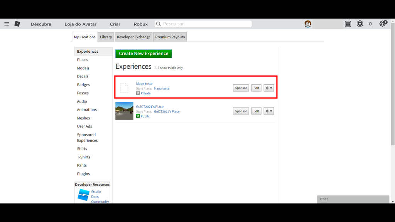This screenshot has height=222, width=395.
Task: Click Sponsor button for Mapa teste
Action: tap(241, 88)
